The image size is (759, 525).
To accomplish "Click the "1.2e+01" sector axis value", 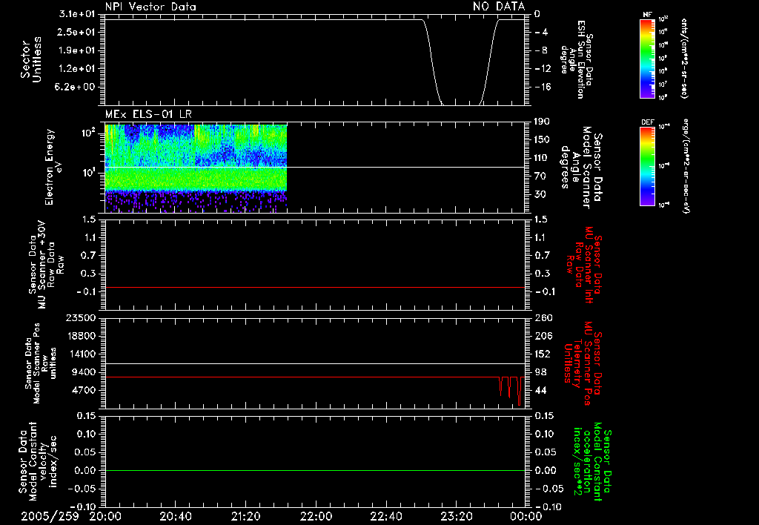I will click(77, 69).
